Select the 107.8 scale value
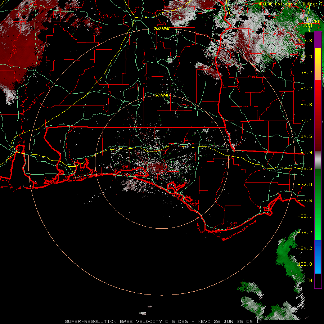This screenshot has height=324, width=324. pyautogui.click(x=305, y=40)
